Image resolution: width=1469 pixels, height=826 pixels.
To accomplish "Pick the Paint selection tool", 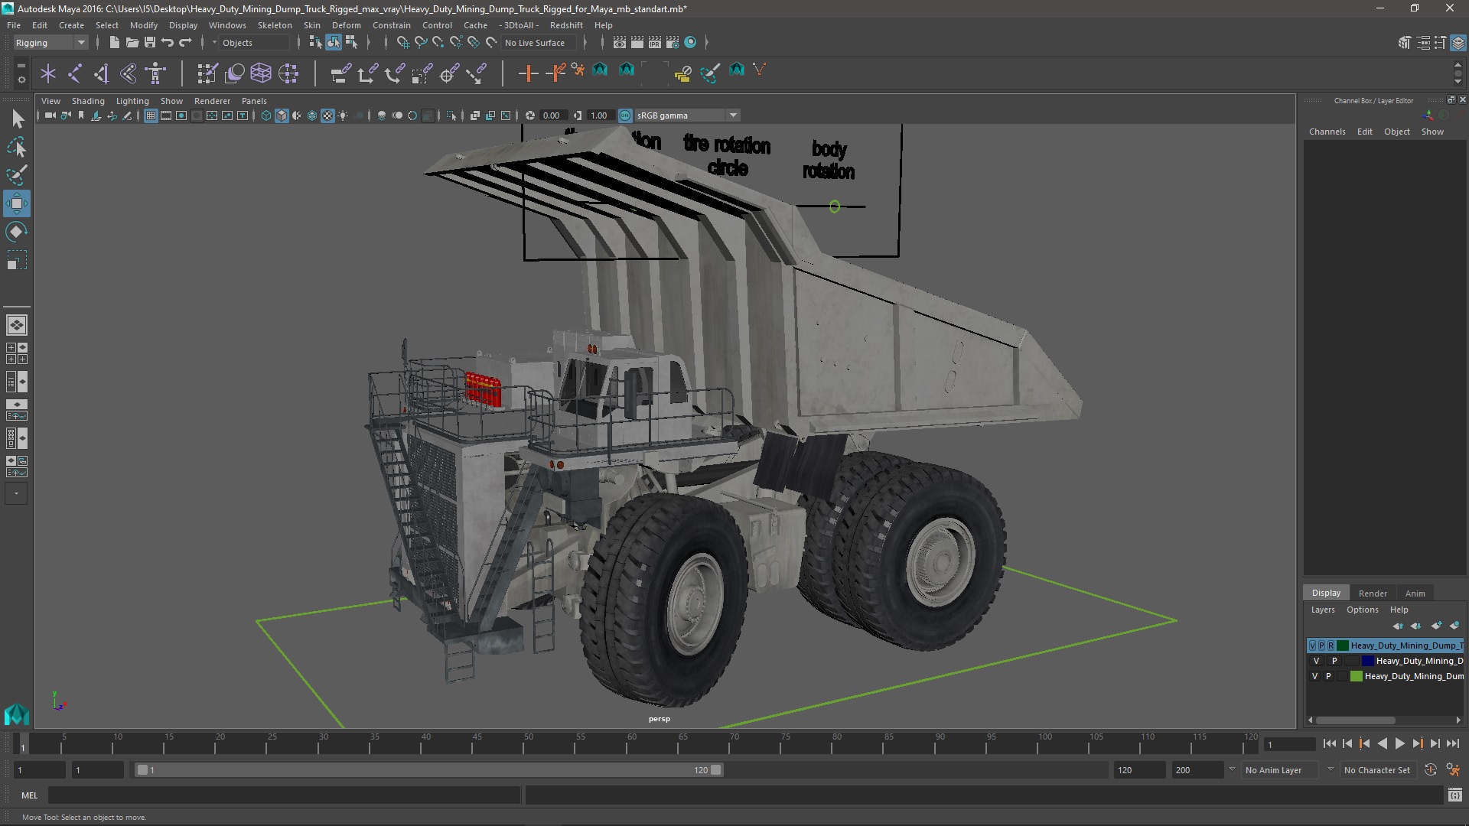I will click(17, 175).
